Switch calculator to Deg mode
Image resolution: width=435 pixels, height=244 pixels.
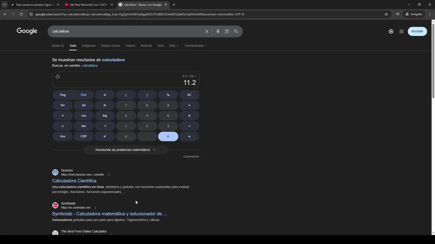click(x=63, y=95)
